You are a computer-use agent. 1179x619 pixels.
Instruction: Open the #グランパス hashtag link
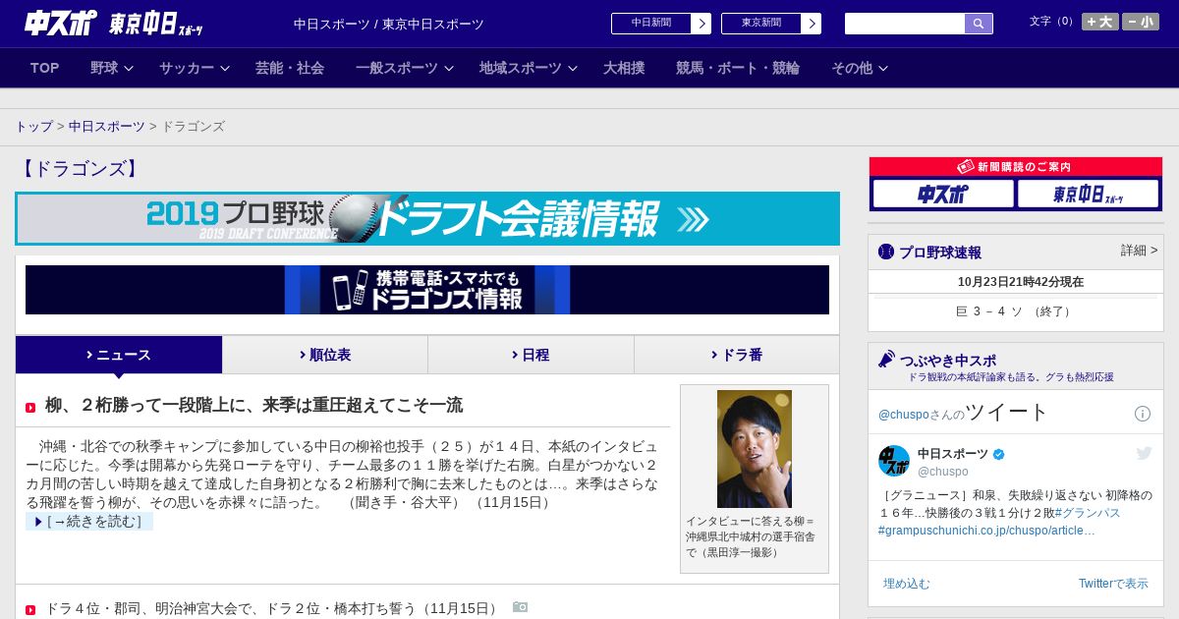point(1088,513)
